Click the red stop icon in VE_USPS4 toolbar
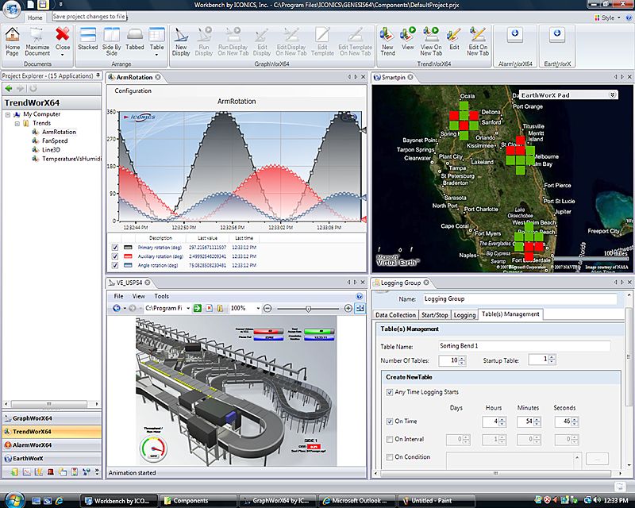 pyautogui.click(x=209, y=308)
